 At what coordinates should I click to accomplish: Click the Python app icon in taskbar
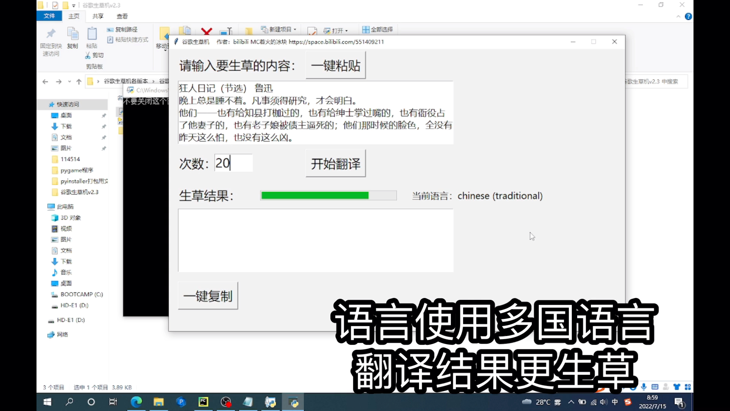click(293, 402)
